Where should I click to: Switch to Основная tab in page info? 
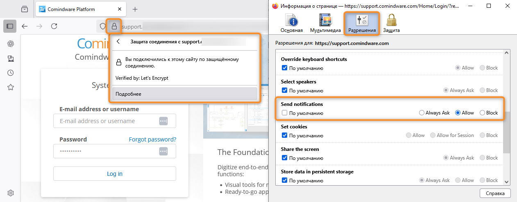(292, 23)
